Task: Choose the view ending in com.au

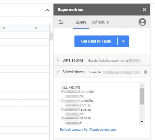Action: [78, 105]
